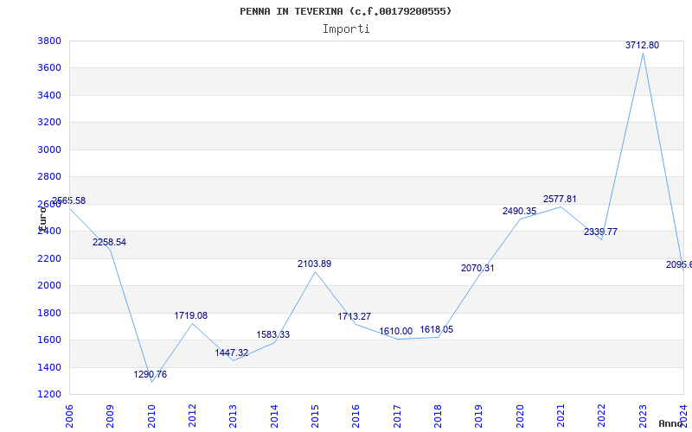
Task: Click x-axis year 2019
Action: (479, 416)
